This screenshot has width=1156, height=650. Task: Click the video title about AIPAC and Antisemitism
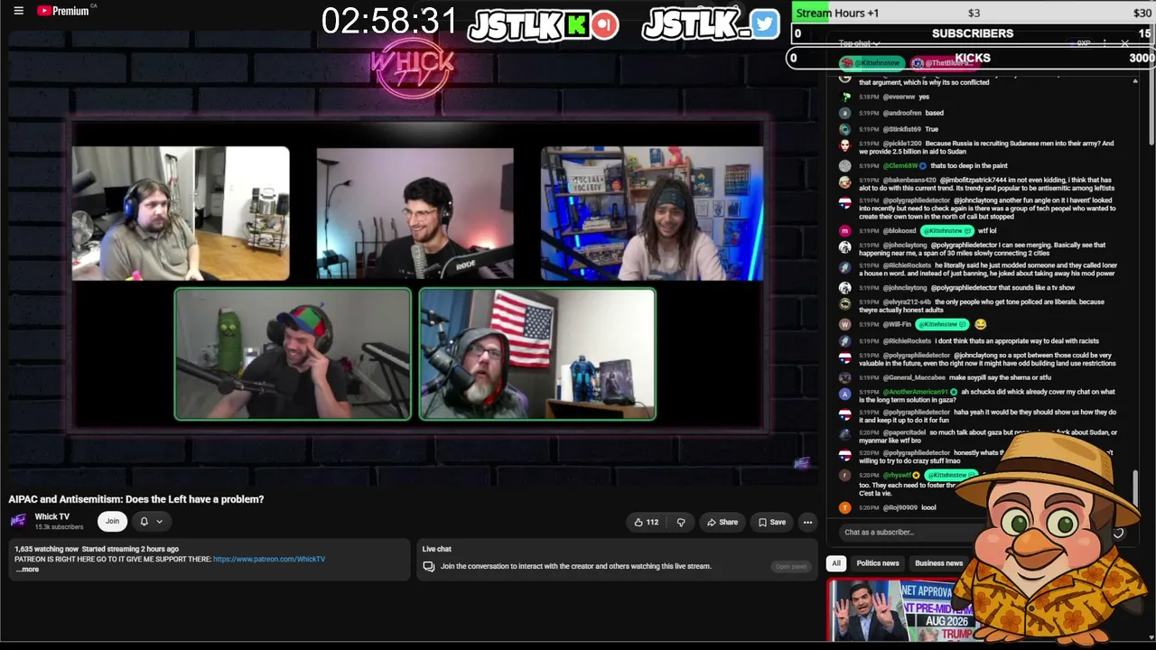[136, 499]
